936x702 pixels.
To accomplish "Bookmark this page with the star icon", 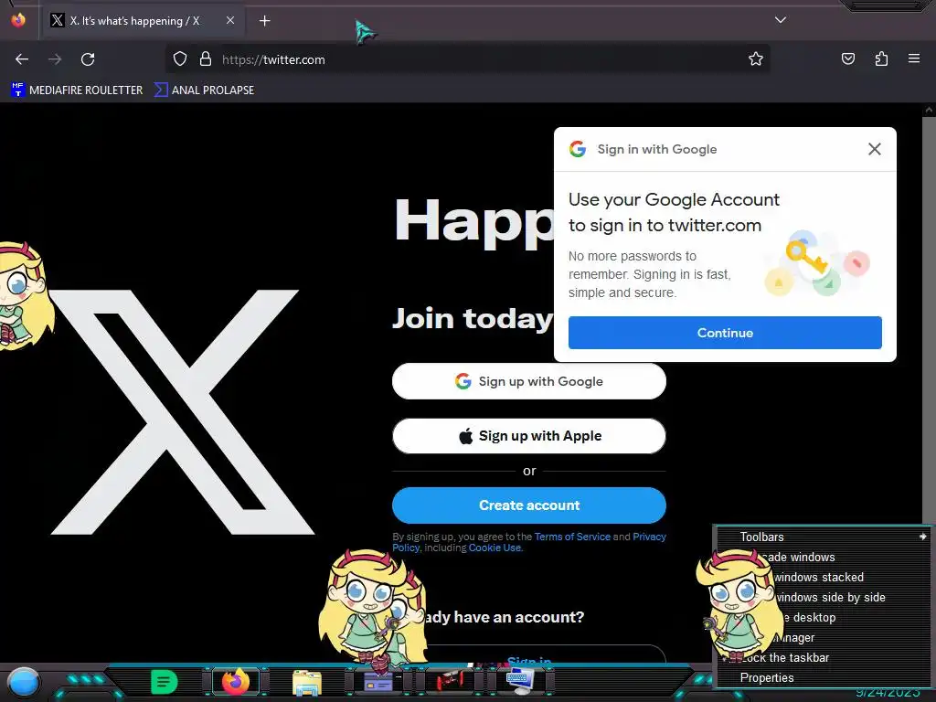I will coord(756,59).
